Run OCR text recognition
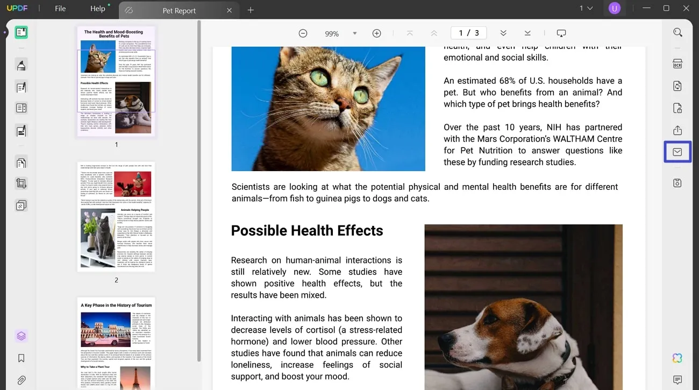 pos(677,64)
